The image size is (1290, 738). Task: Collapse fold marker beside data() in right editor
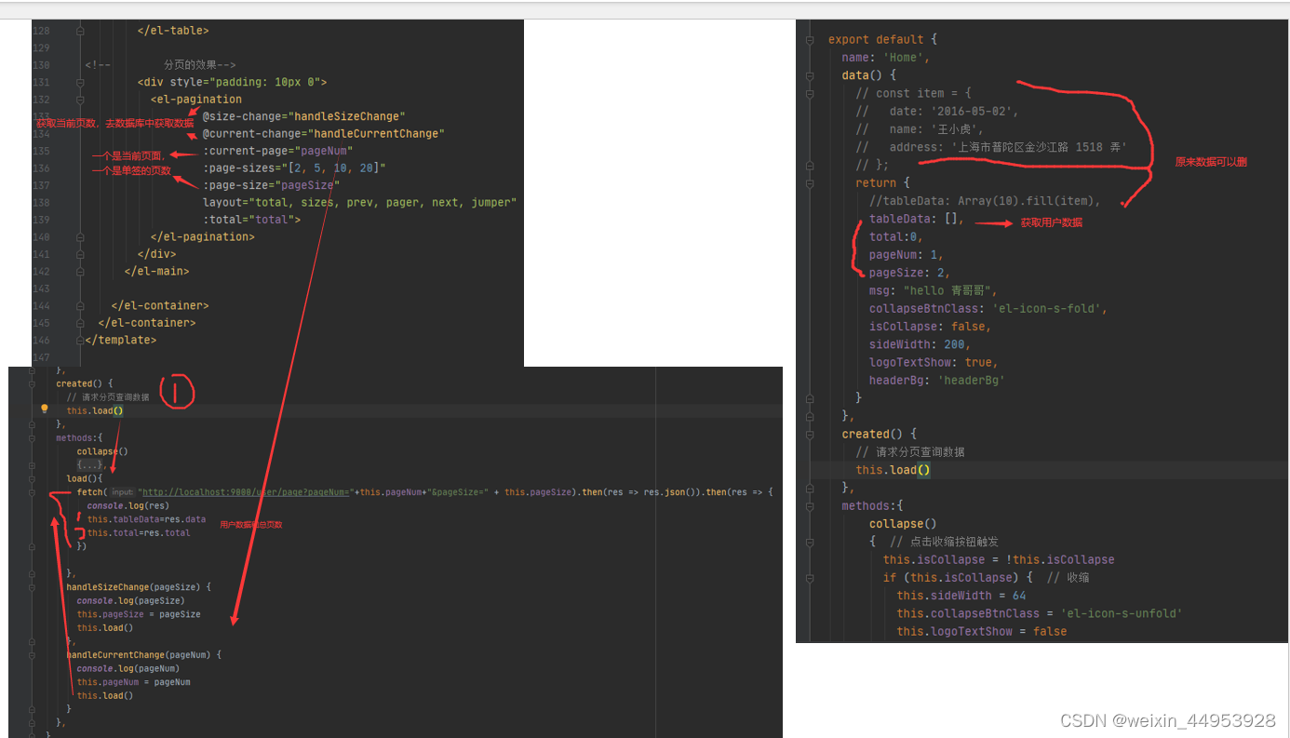[810, 75]
